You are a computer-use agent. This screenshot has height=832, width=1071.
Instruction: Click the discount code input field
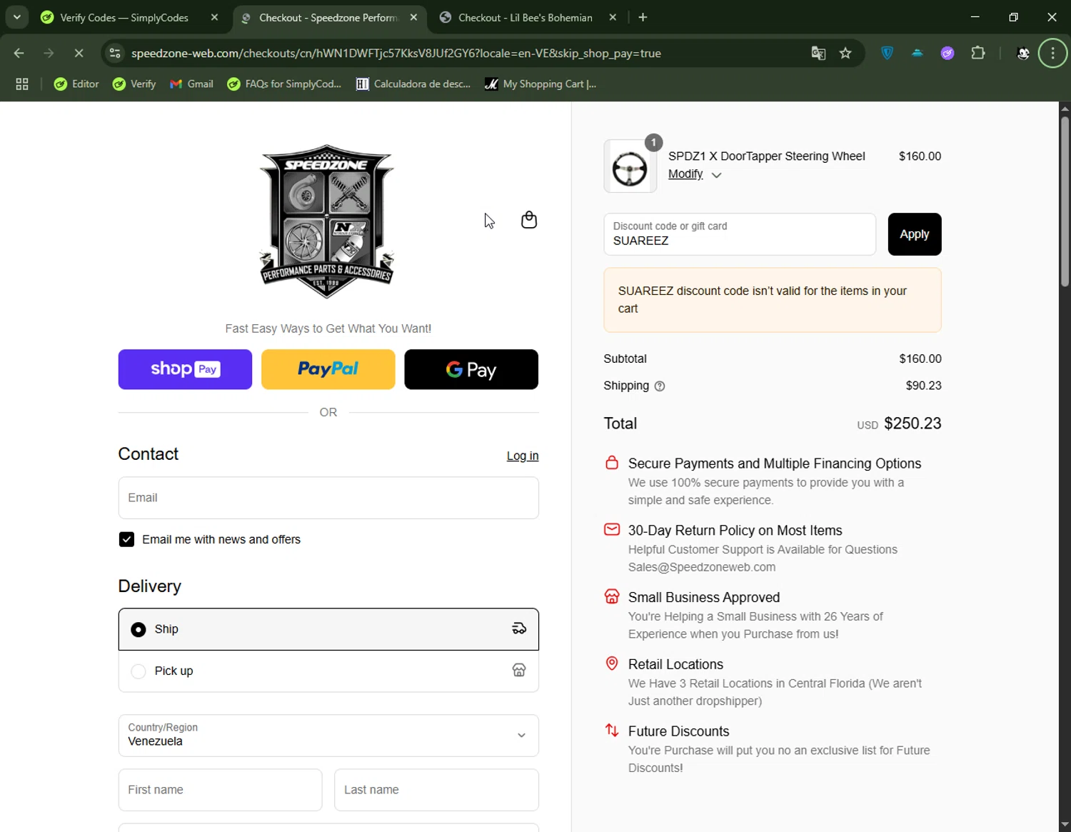740,234
